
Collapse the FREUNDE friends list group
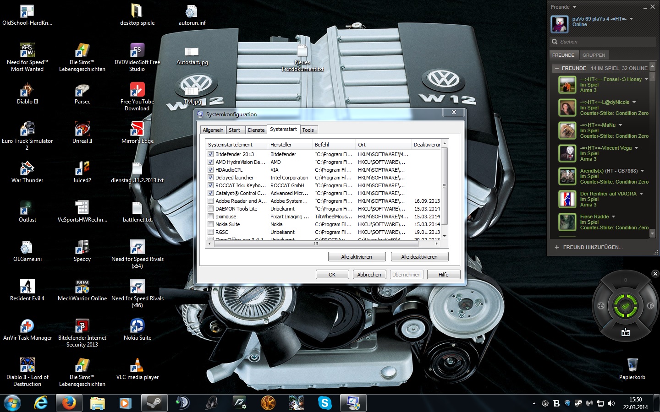[x=557, y=68]
